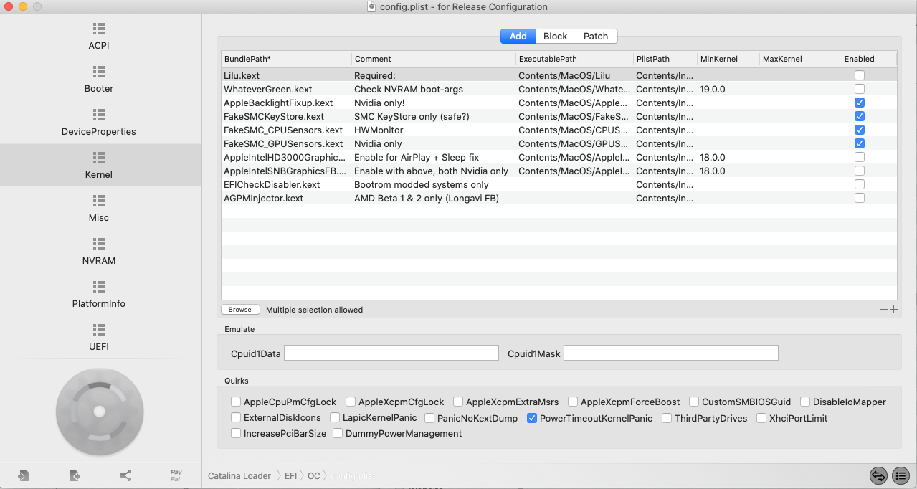Switch to the Patch tab
The height and width of the screenshot is (489, 917).
[x=596, y=37]
